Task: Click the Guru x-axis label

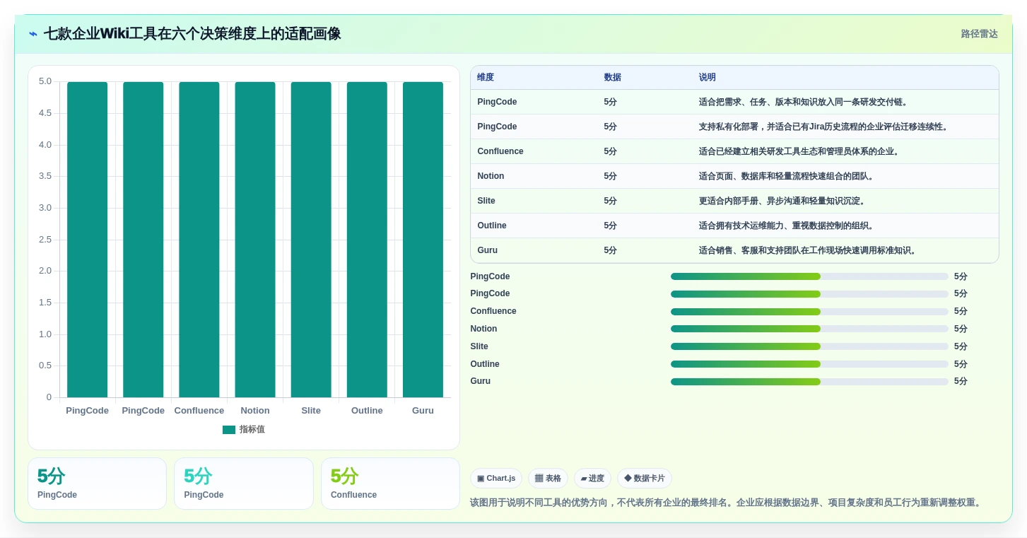Action: click(423, 411)
